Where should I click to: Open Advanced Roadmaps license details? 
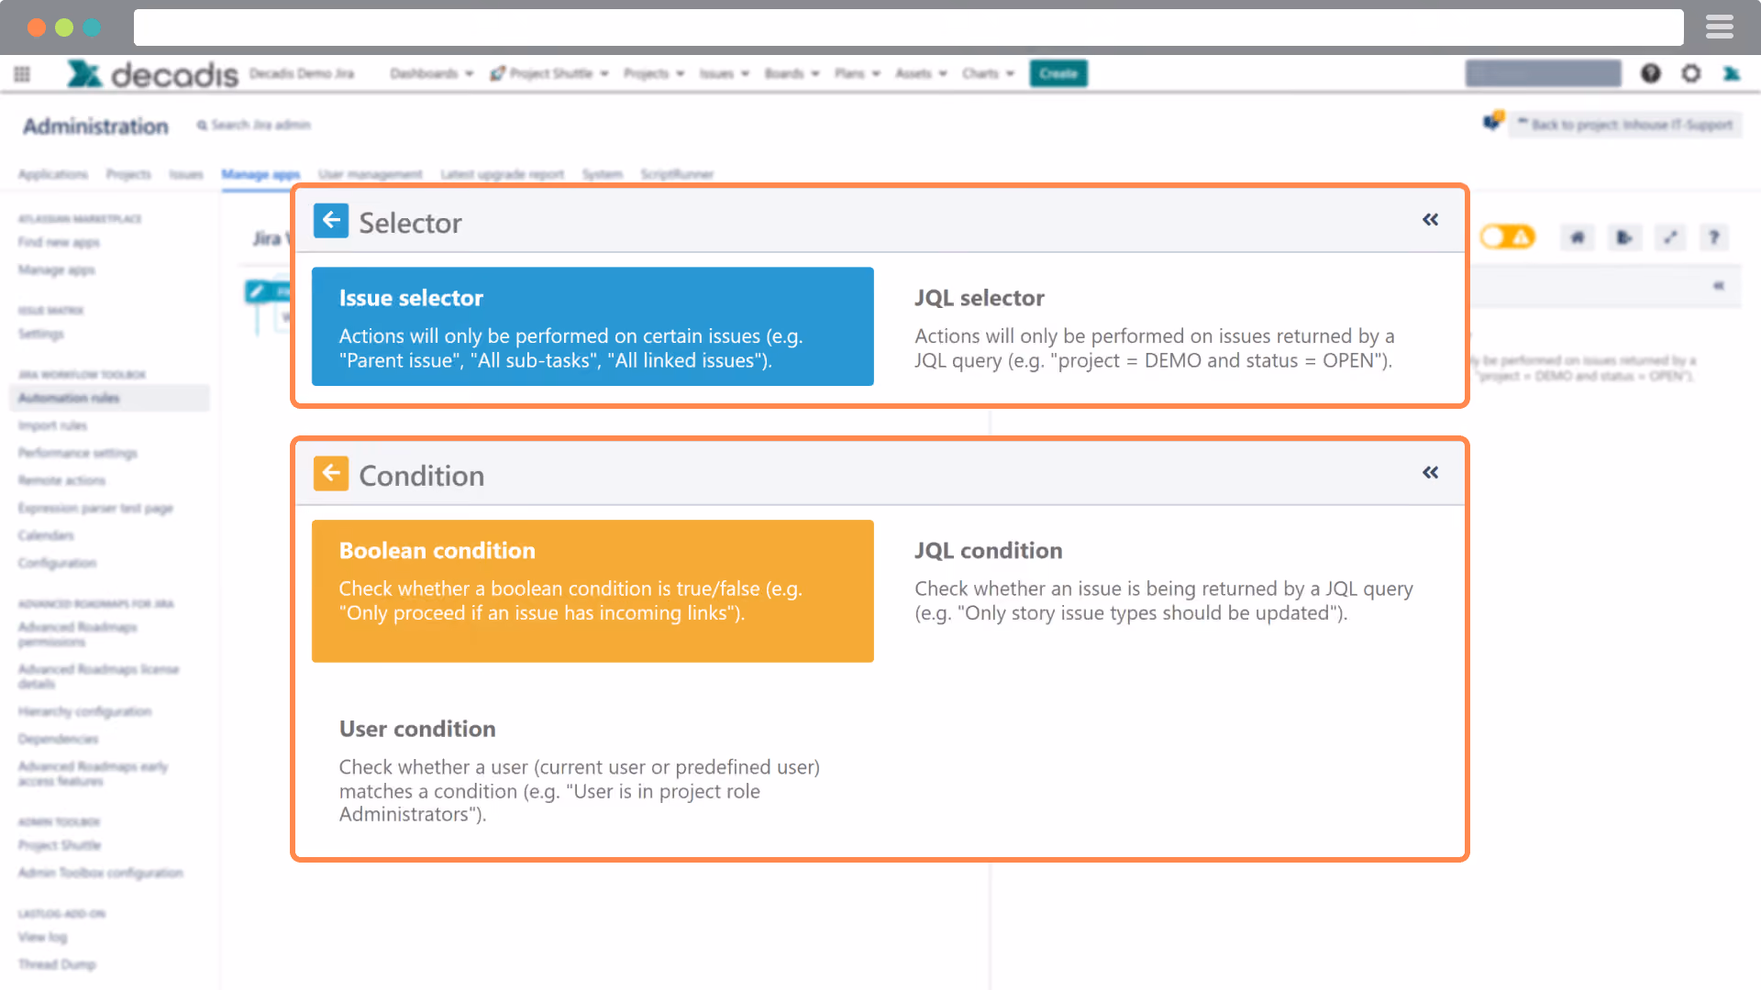pos(99,676)
